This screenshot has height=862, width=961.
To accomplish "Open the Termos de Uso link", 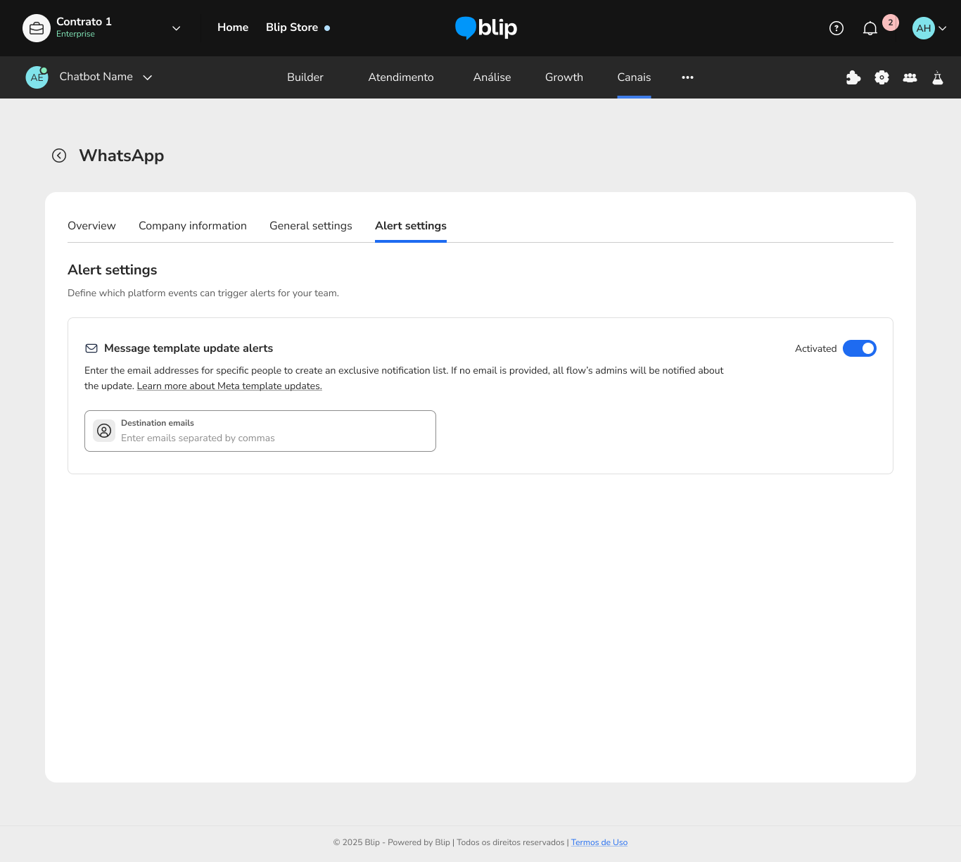I will pyautogui.click(x=599, y=842).
